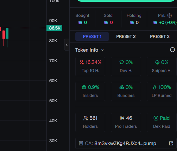Open the LP Burned 100% card
Image resolution: width=177 pixels, height=151 pixels.
click(x=162, y=91)
